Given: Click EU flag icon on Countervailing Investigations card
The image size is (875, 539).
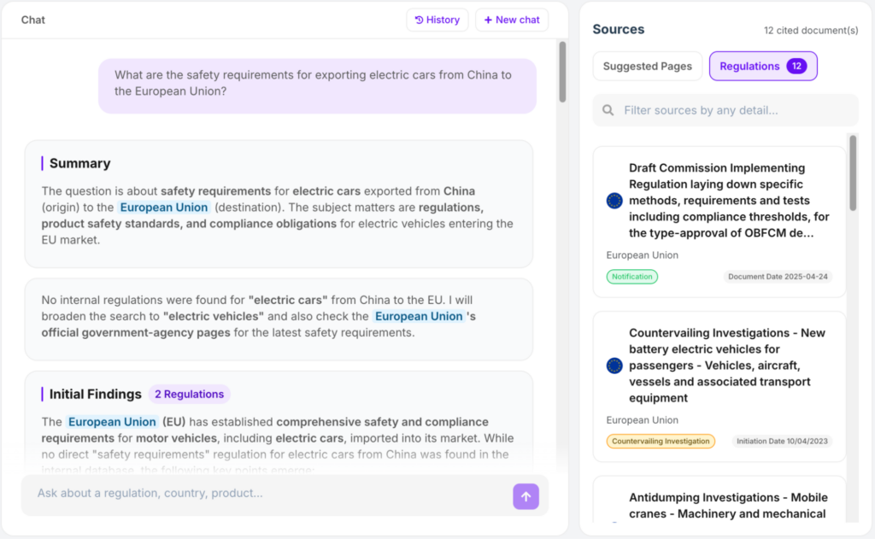Looking at the screenshot, I should click(x=614, y=366).
